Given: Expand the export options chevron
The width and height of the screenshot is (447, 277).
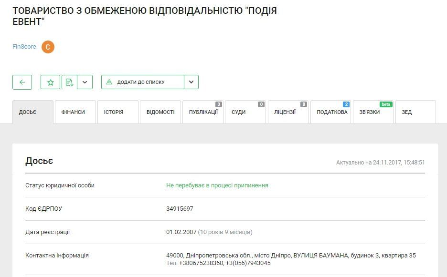Looking at the screenshot, I should coord(85,82).
